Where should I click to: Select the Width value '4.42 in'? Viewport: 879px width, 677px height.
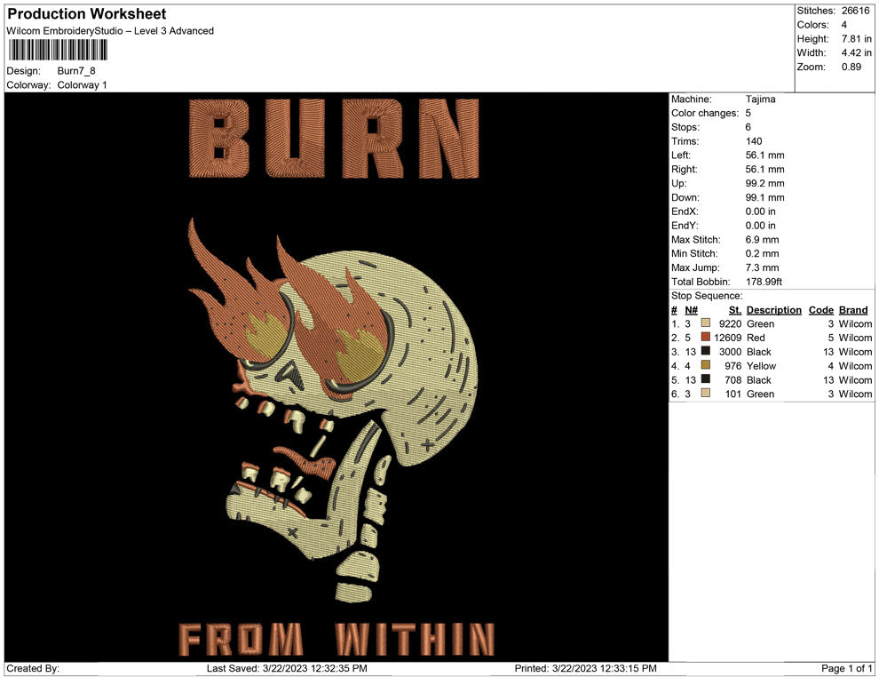tap(857, 52)
